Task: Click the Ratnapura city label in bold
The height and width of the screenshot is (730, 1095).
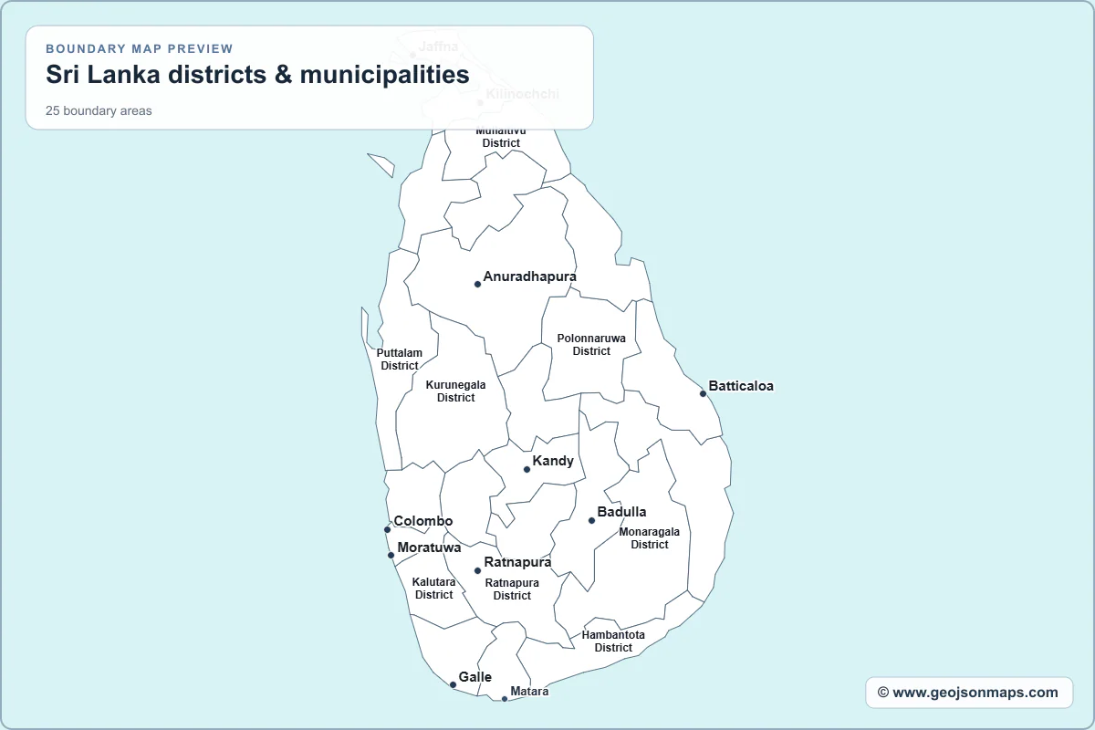Action: tap(517, 562)
